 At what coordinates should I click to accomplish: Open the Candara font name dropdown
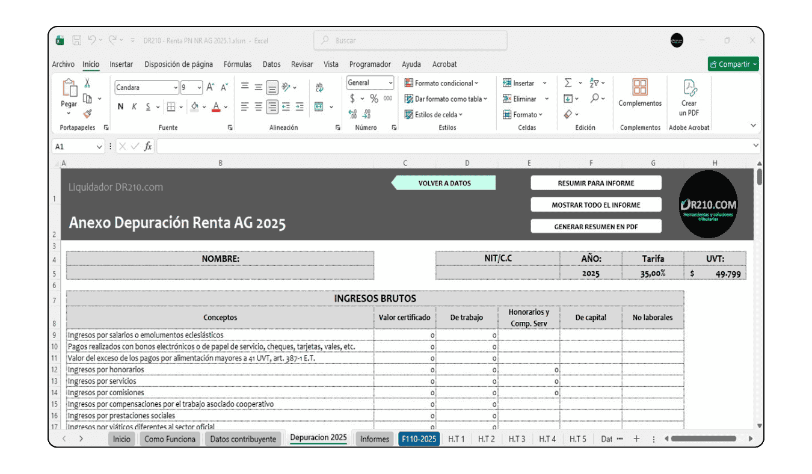click(175, 87)
